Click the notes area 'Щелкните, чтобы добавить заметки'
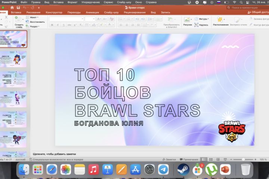The height and width of the screenshot is (179, 269). [55, 154]
